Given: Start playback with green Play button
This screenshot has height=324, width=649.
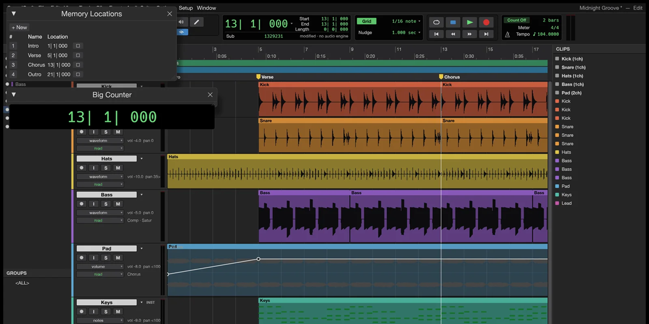Looking at the screenshot, I should pyautogui.click(x=469, y=22).
